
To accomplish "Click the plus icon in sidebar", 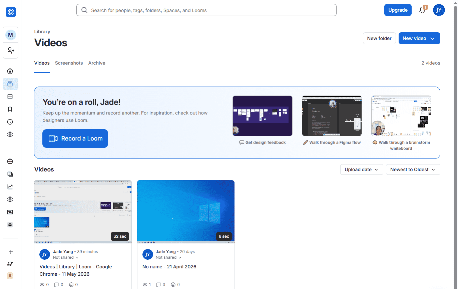I will 10,252.
